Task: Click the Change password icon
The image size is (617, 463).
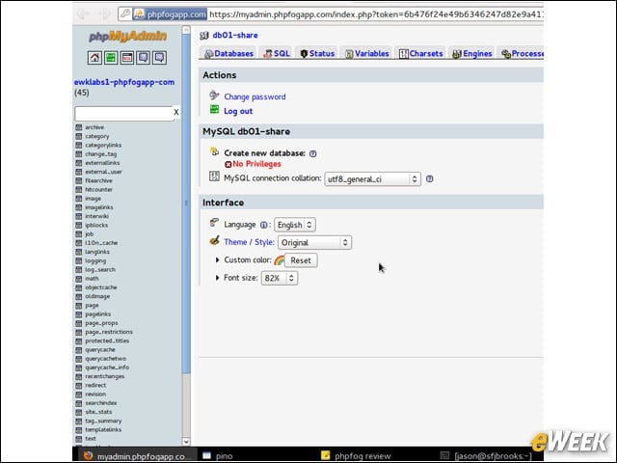Action: point(214,95)
